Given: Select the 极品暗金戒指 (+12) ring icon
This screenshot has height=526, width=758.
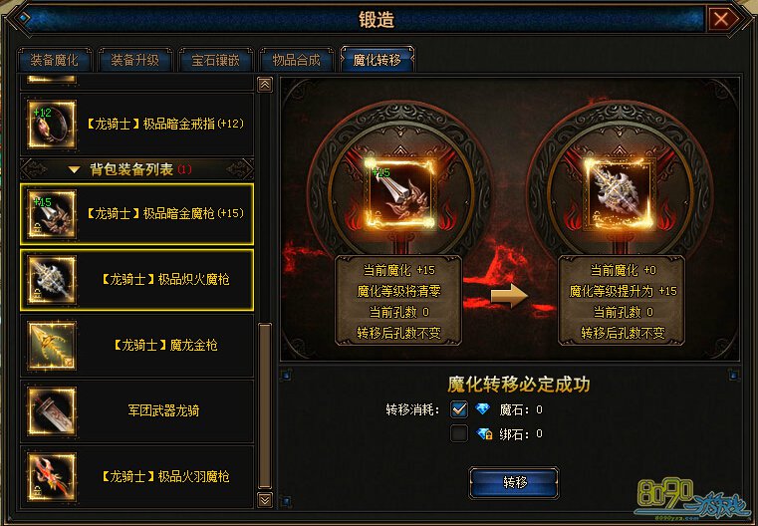Looking at the screenshot, I should click(52, 124).
